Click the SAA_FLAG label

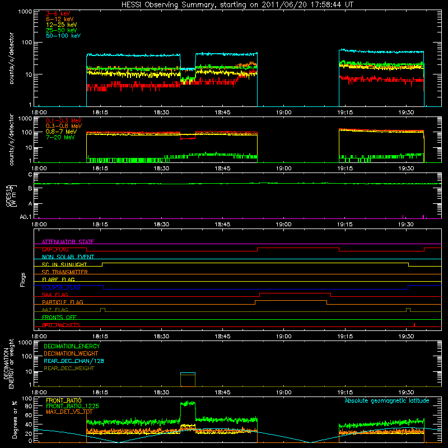tap(55, 295)
